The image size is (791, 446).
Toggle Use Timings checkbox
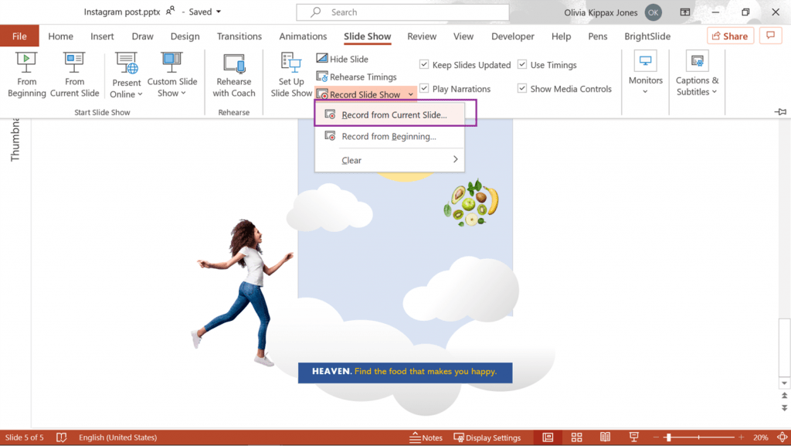pos(522,64)
